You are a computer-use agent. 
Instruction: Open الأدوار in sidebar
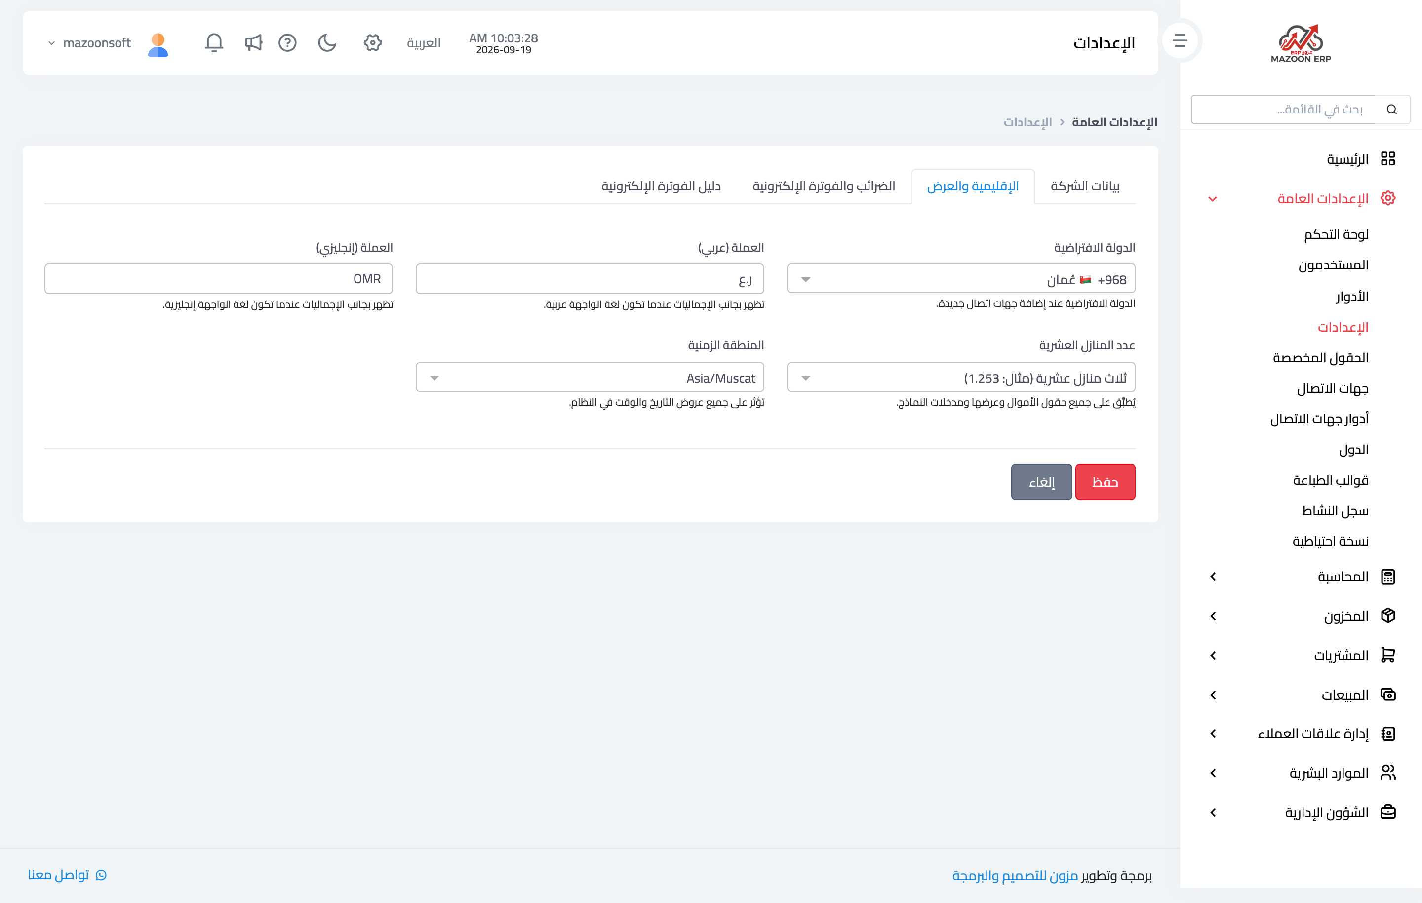tap(1352, 296)
